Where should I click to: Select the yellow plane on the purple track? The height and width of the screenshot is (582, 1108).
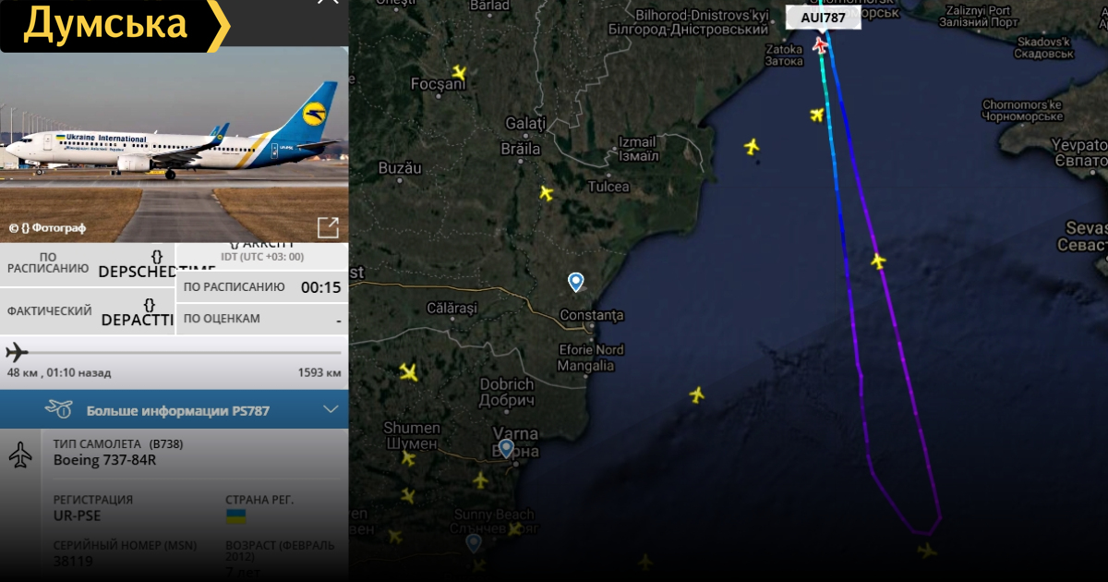tap(878, 261)
